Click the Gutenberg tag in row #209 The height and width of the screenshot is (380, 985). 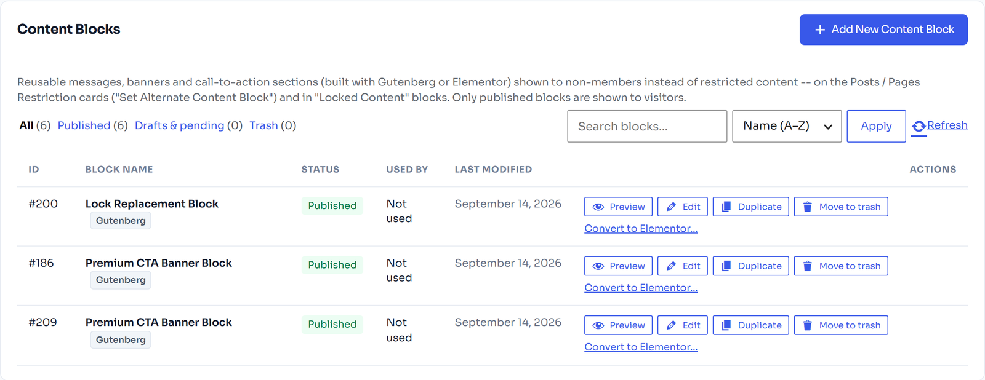click(x=121, y=339)
